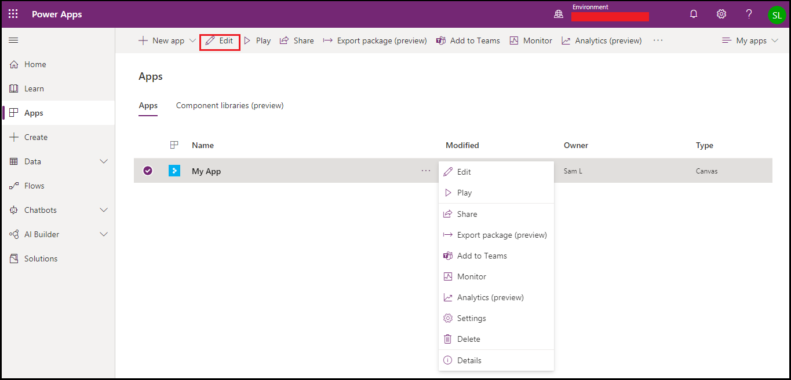
Task: Open the notifications bell
Action: (x=694, y=14)
